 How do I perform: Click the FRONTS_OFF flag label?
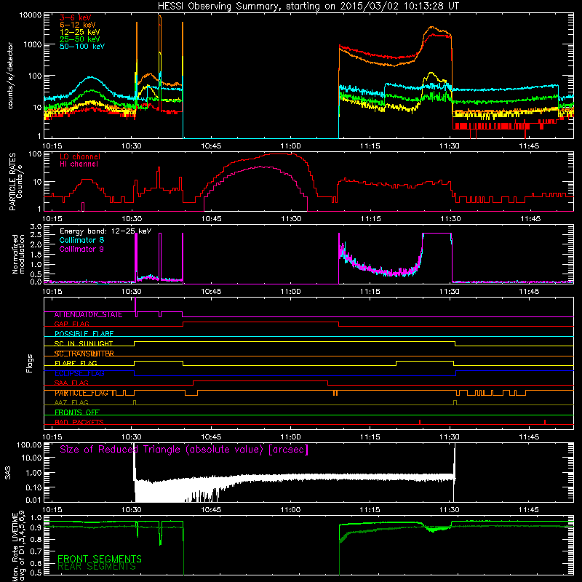[77, 412]
